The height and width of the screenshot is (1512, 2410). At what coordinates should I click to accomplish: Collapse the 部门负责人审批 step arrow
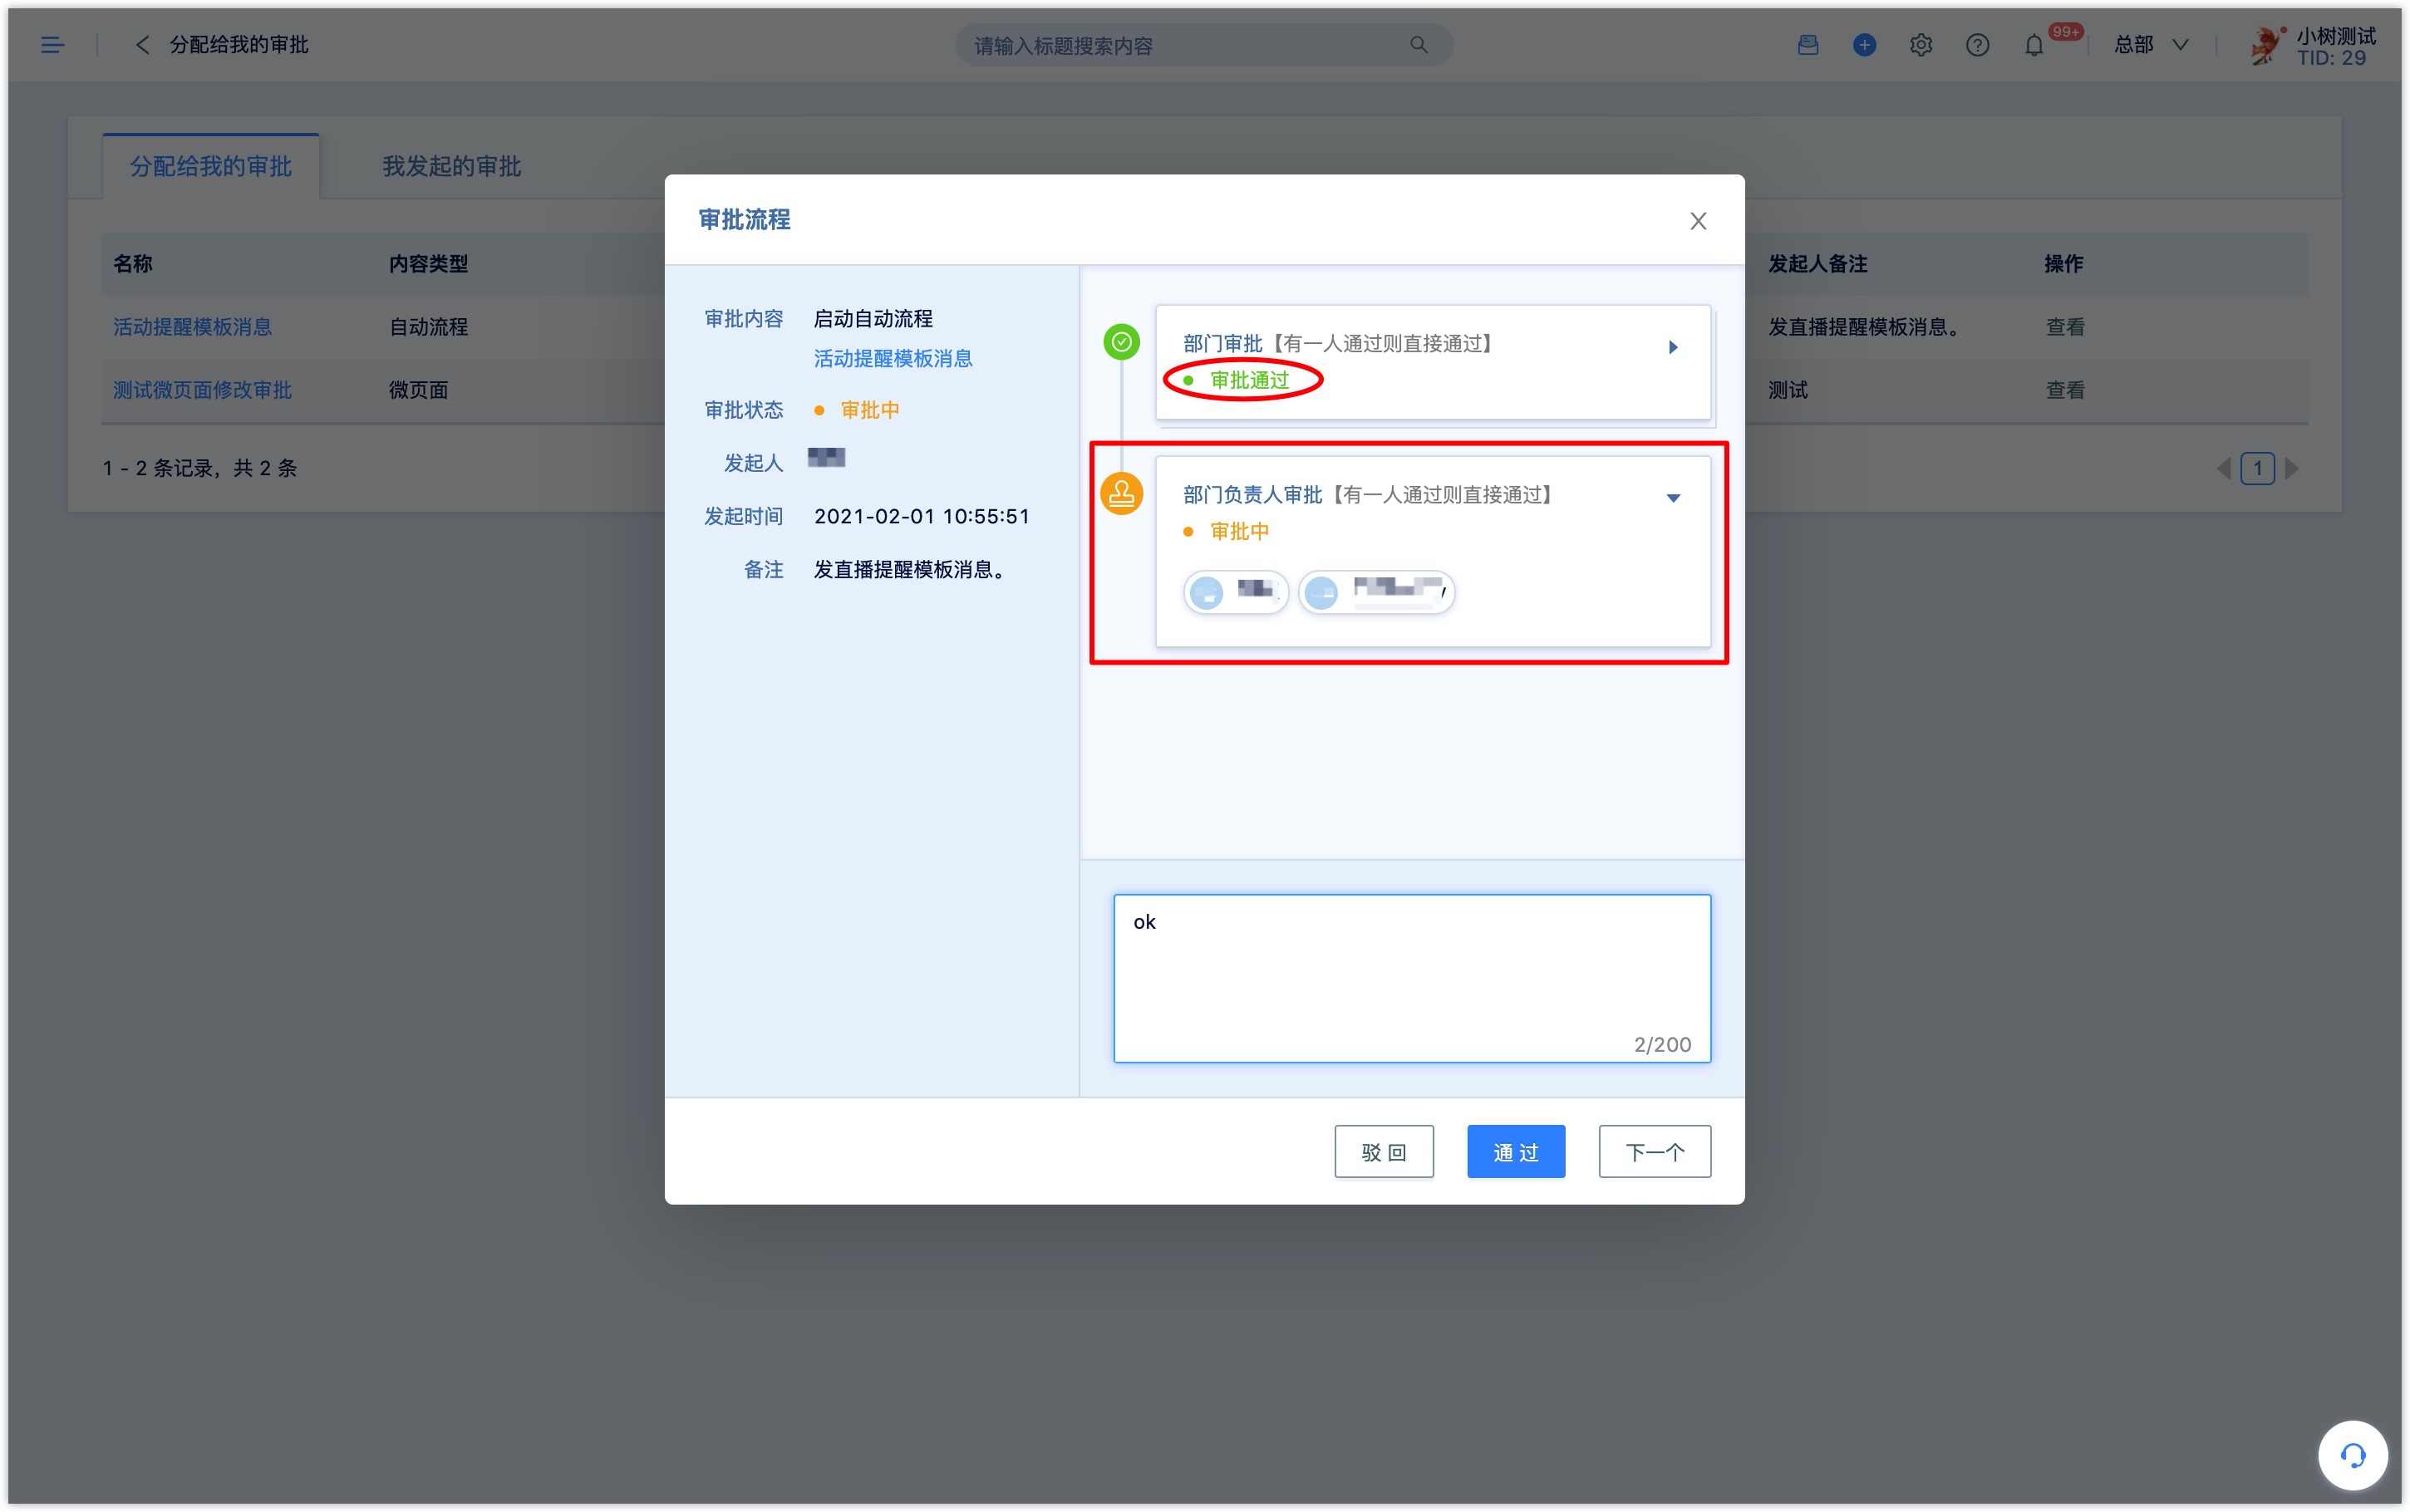pyautogui.click(x=1673, y=497)
